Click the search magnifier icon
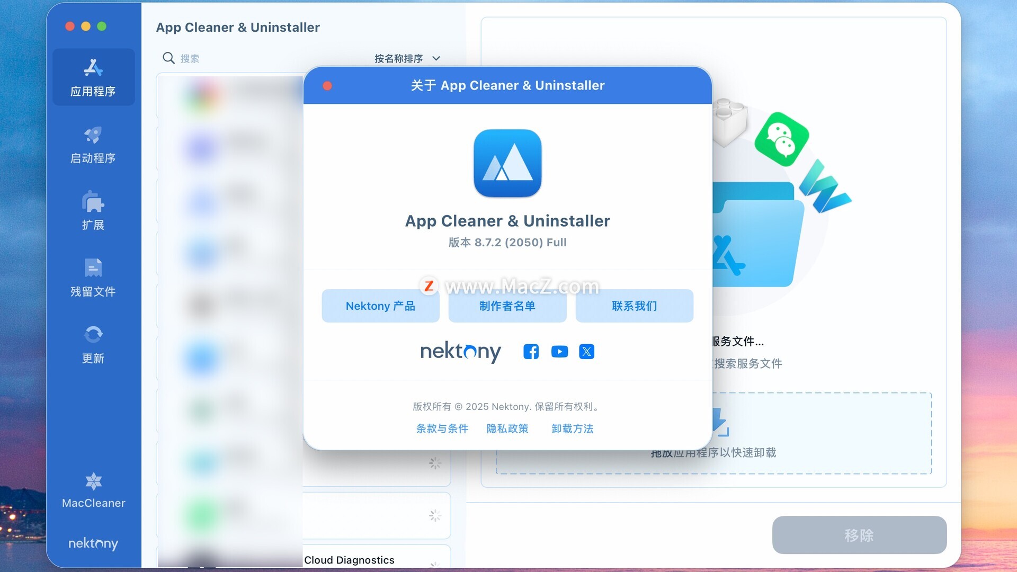Screen dimensions: 1017x572 [168, 58]
